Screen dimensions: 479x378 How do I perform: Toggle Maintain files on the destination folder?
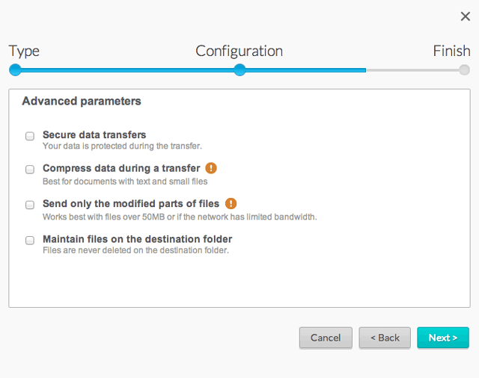tap(30, 241)
